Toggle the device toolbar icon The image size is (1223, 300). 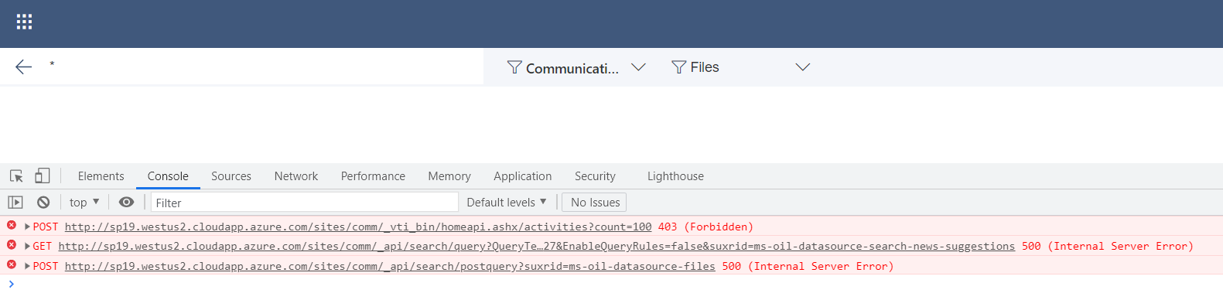(x=43, y=176)
